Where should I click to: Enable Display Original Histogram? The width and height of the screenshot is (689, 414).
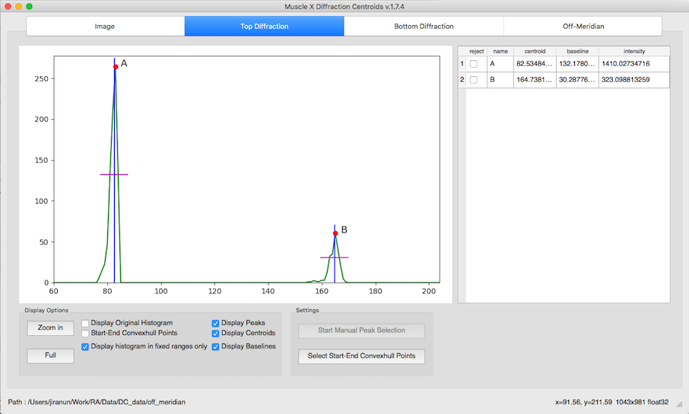click(x=85, y=323)
